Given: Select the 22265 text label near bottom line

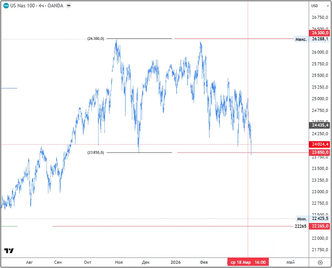Looking at the screenshot, I should (301, 226).
